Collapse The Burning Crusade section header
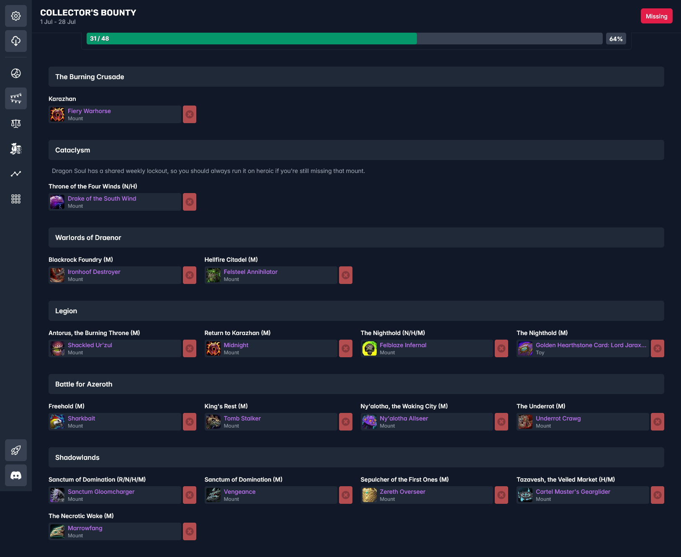Image resolution: width=681 pixels, height=557 pixels. [x=356, y=77]
